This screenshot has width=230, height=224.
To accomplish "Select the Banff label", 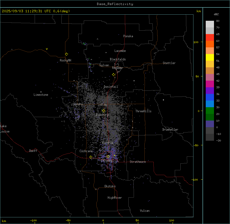I will click(x=33, y=151).
